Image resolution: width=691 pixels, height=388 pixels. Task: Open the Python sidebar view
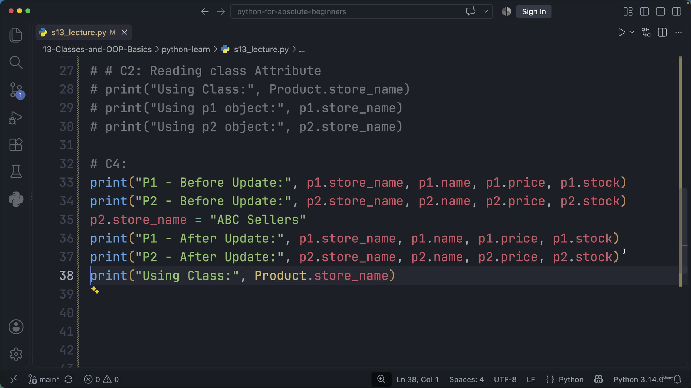pyautogui.click(x=16, y=199)
